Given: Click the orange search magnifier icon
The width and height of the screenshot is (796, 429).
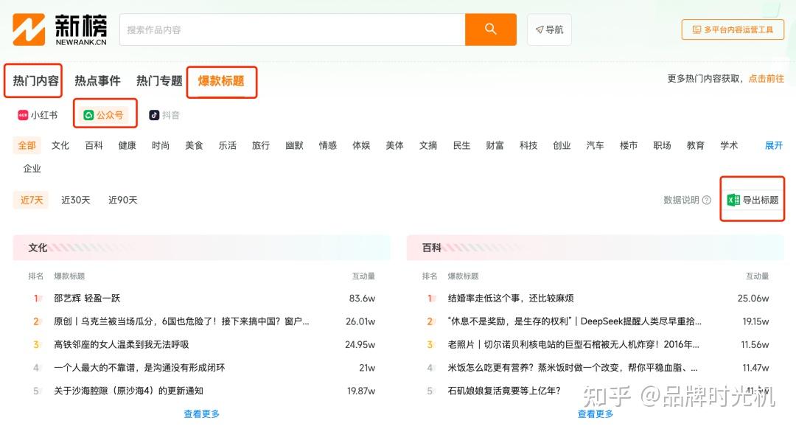Looking at the screenshot, I should tap(490, 29).
